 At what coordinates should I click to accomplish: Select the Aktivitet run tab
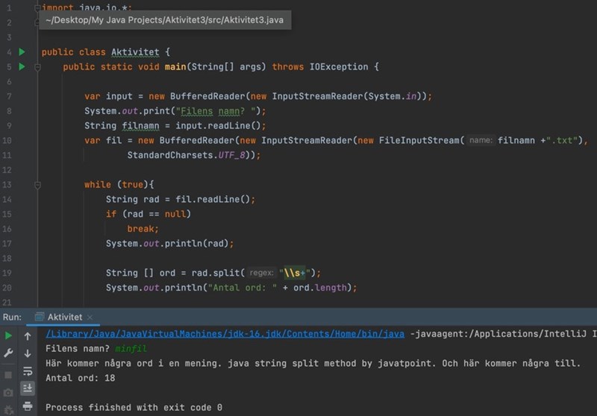pos(63,318)
